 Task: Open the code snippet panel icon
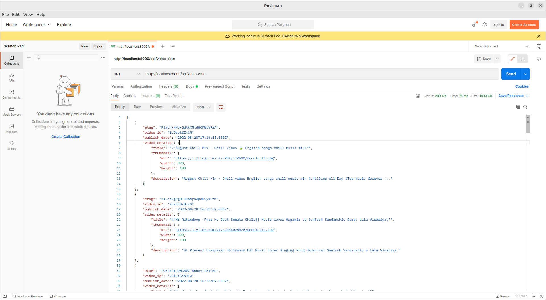(x=539, y=59)
